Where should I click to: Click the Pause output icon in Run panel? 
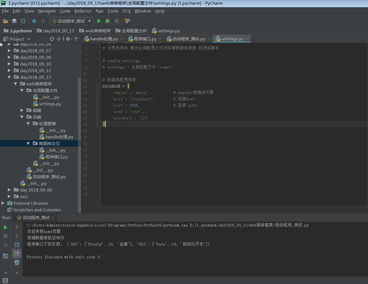5,245
